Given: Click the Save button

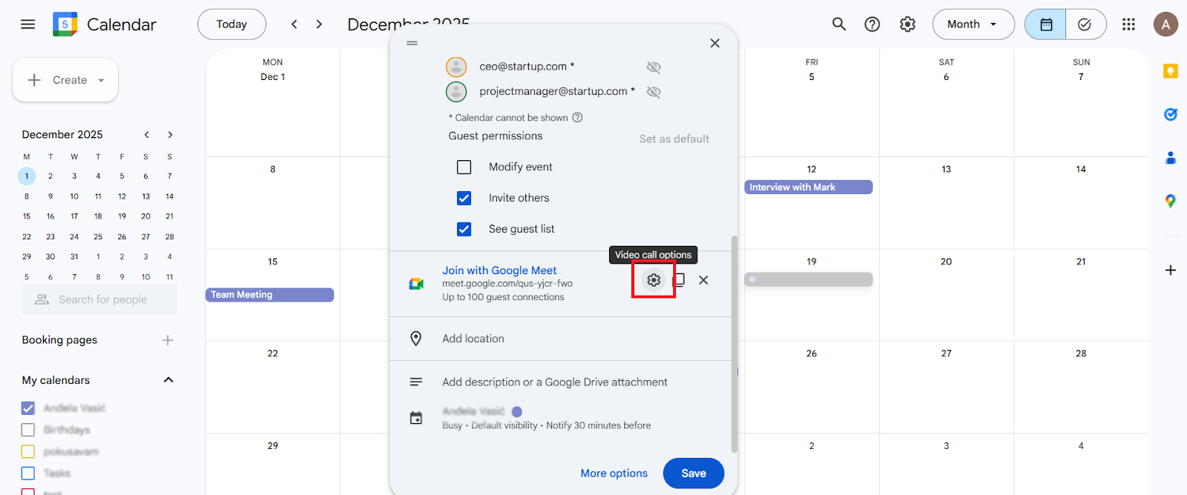Looking at the screenshot, I should click(x=693, y=474).
